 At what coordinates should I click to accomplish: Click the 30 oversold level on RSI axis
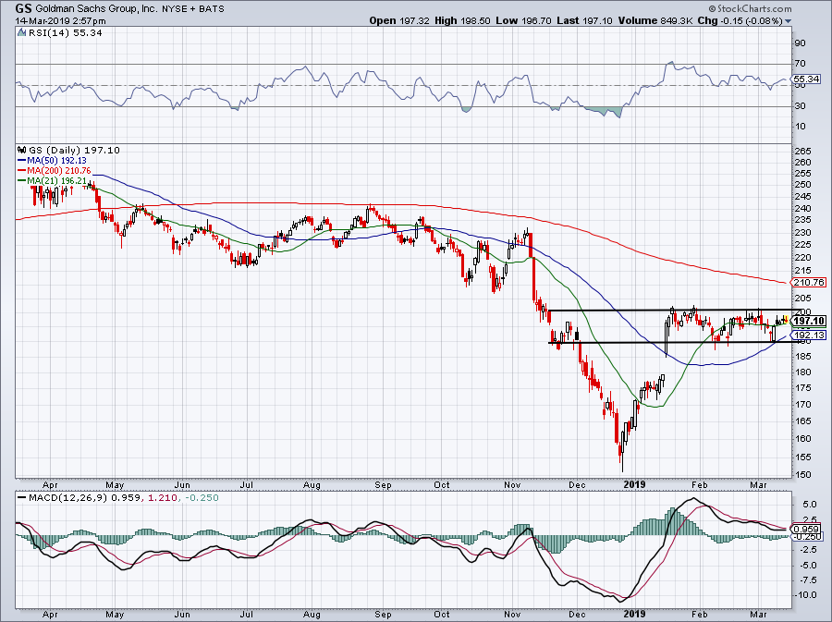[x=800, y=106]
